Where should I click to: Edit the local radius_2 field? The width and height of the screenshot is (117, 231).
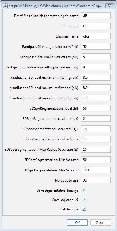click(x=96, y=139)
